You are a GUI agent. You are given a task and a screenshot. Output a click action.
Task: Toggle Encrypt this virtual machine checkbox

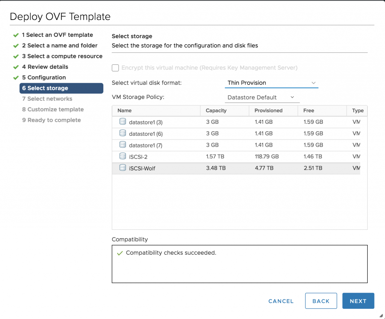(x=115, y=68)
